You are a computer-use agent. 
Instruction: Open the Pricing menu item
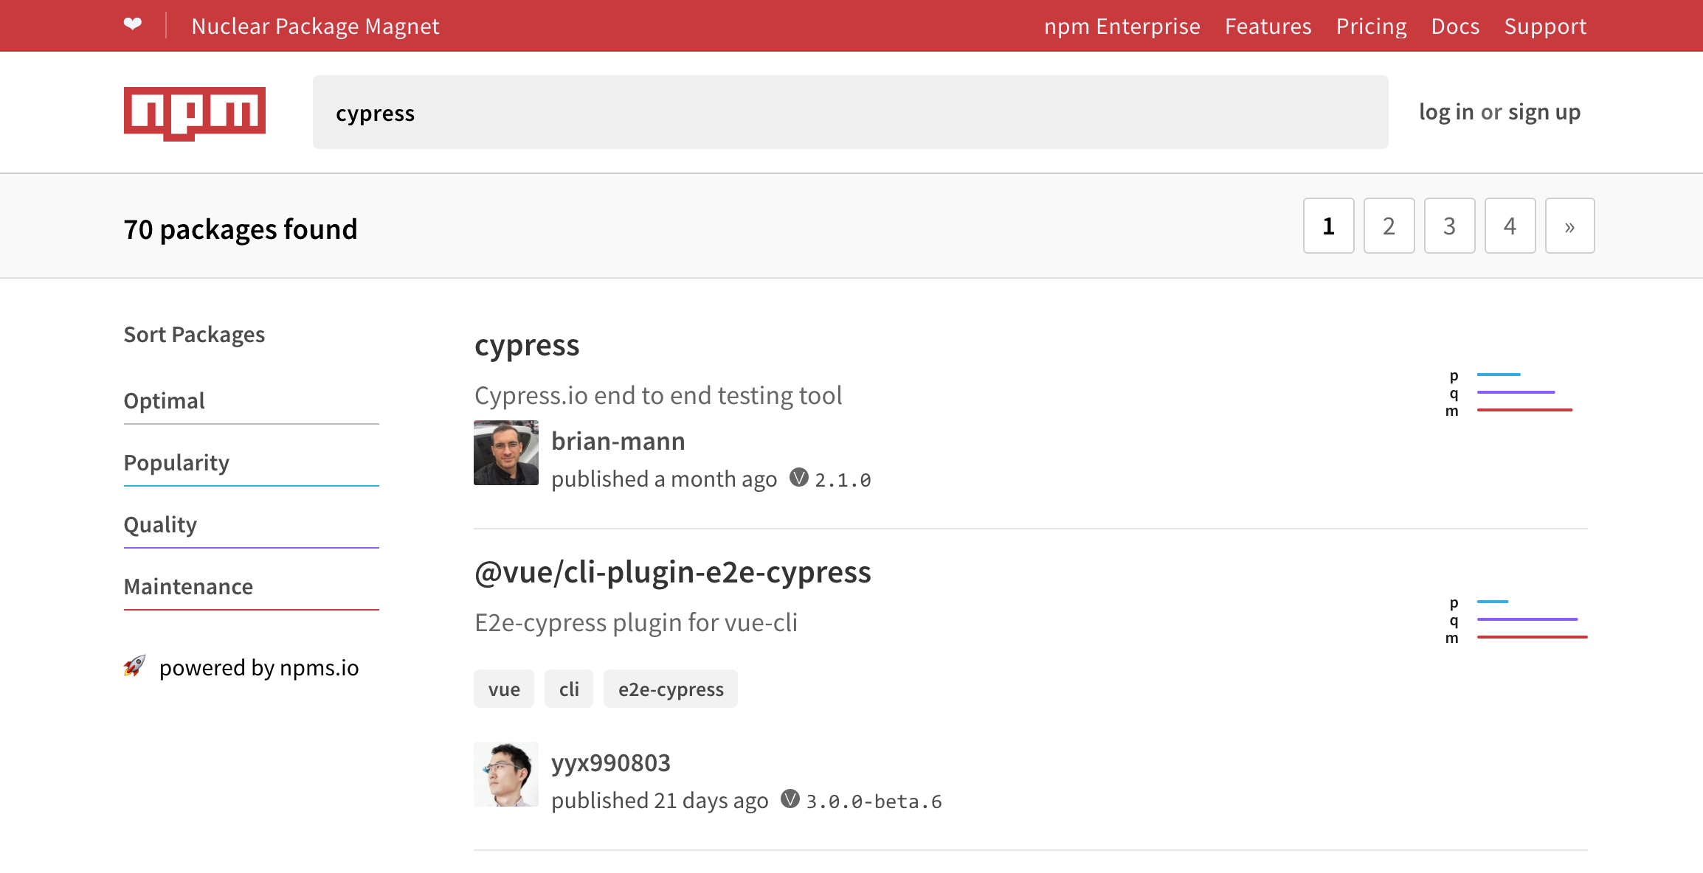click(1370, 26)
